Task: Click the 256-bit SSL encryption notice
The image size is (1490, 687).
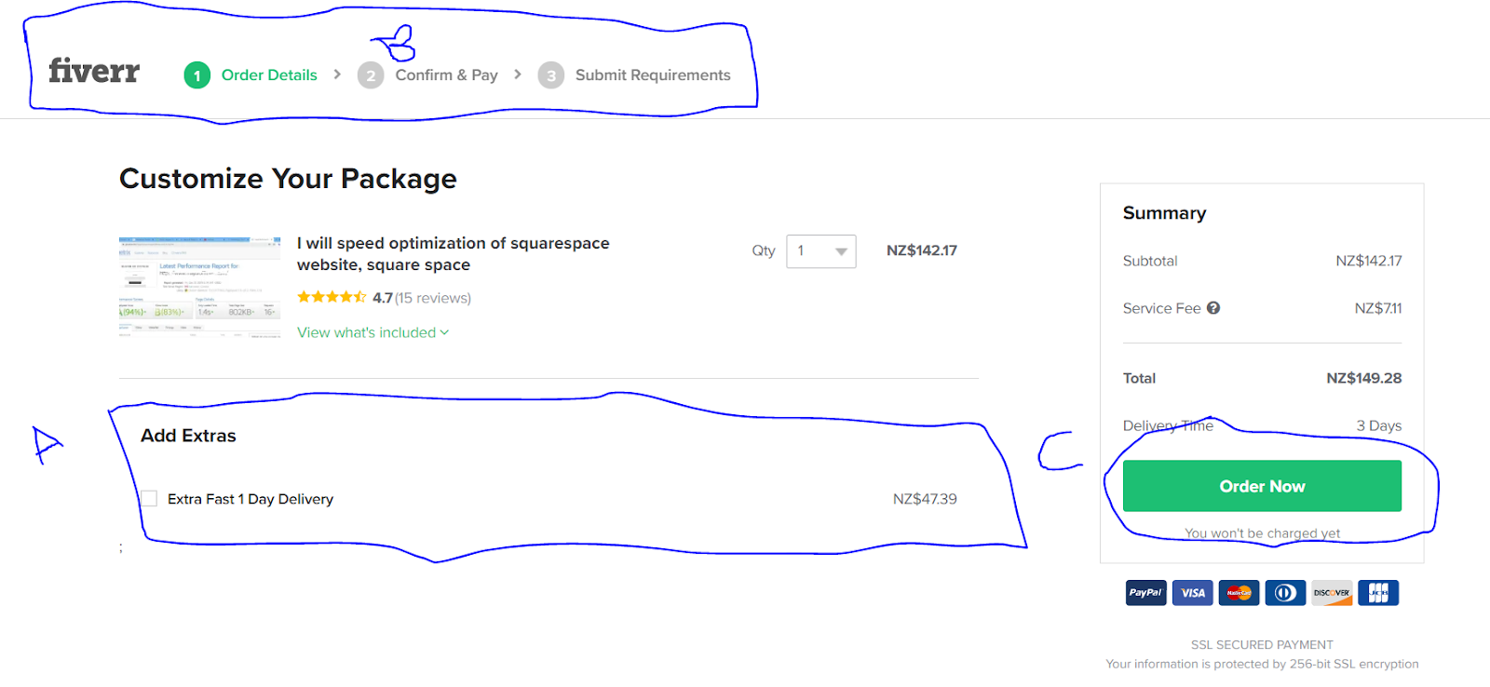Action: [1262, 664]
